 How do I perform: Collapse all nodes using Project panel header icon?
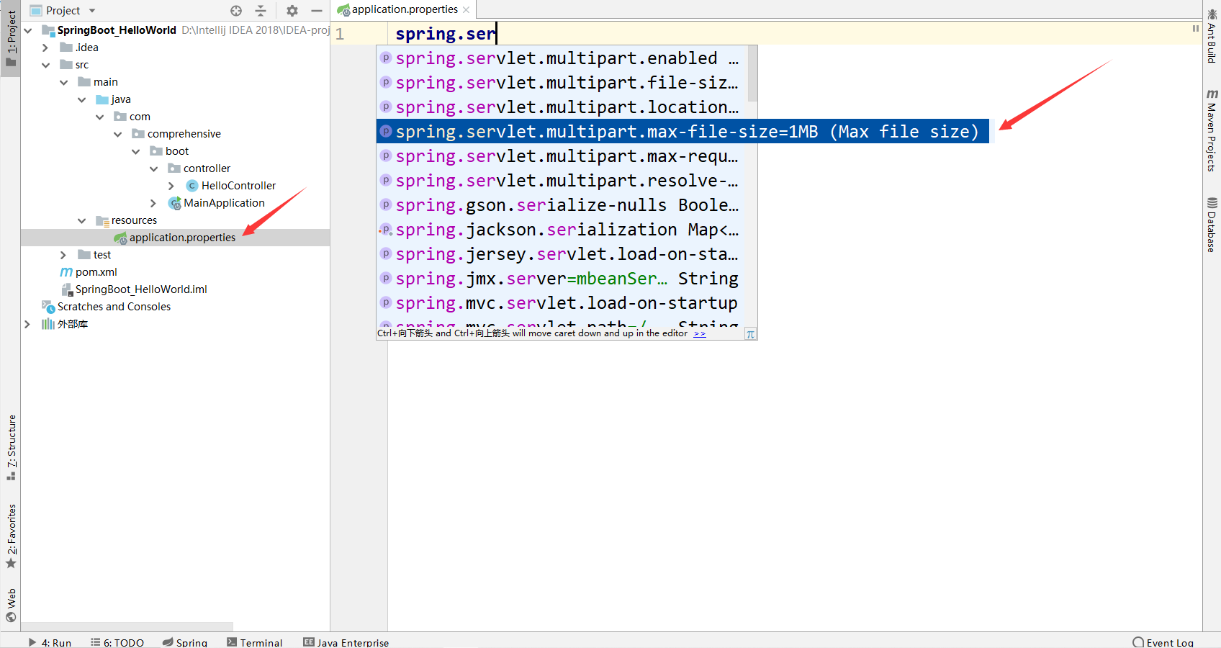coord(261,11)
